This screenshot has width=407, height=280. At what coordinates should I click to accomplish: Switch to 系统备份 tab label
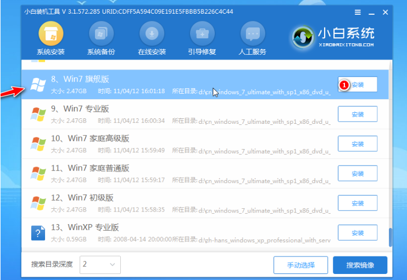tap(101, 52)
